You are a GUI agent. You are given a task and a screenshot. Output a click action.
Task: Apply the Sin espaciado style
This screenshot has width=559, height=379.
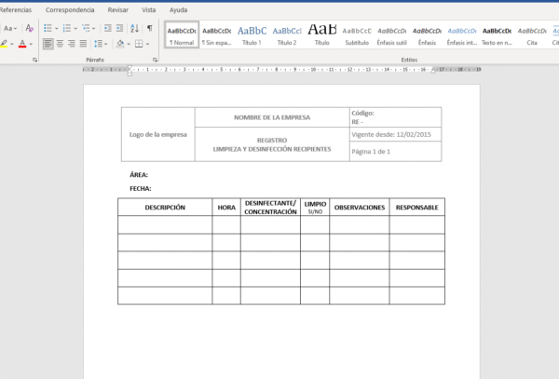click(x=217, y=34)
